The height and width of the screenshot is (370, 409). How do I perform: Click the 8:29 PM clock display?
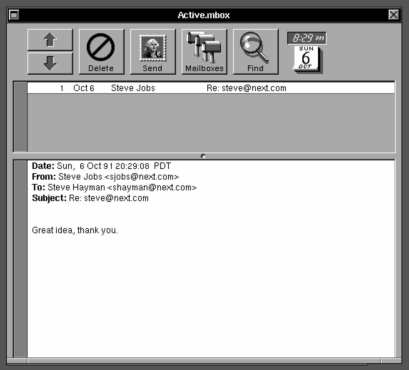307,38
